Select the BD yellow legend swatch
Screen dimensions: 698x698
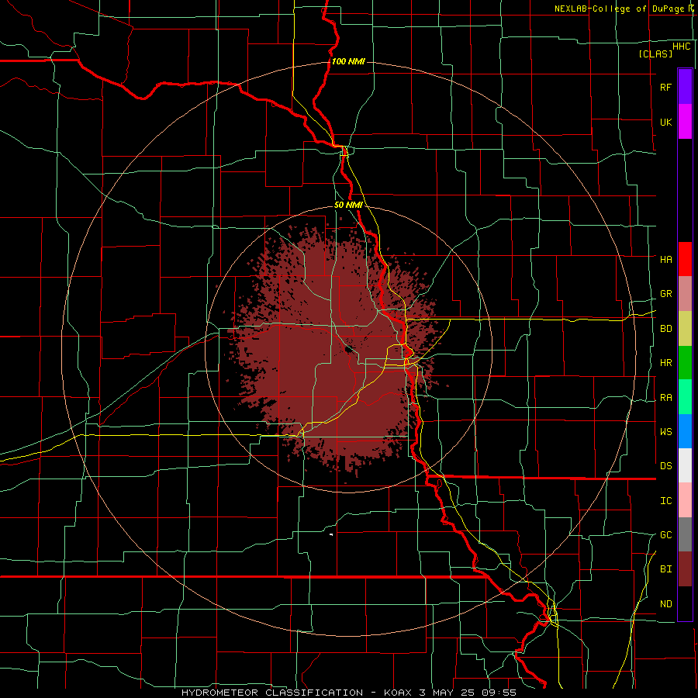click(x=685, y=329)
